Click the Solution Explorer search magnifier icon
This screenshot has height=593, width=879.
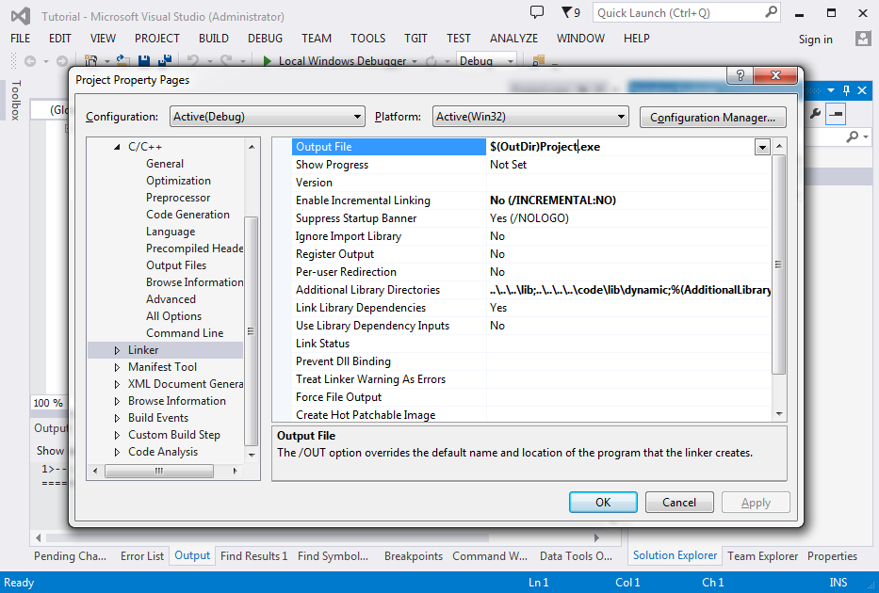(x=852, y=136)
